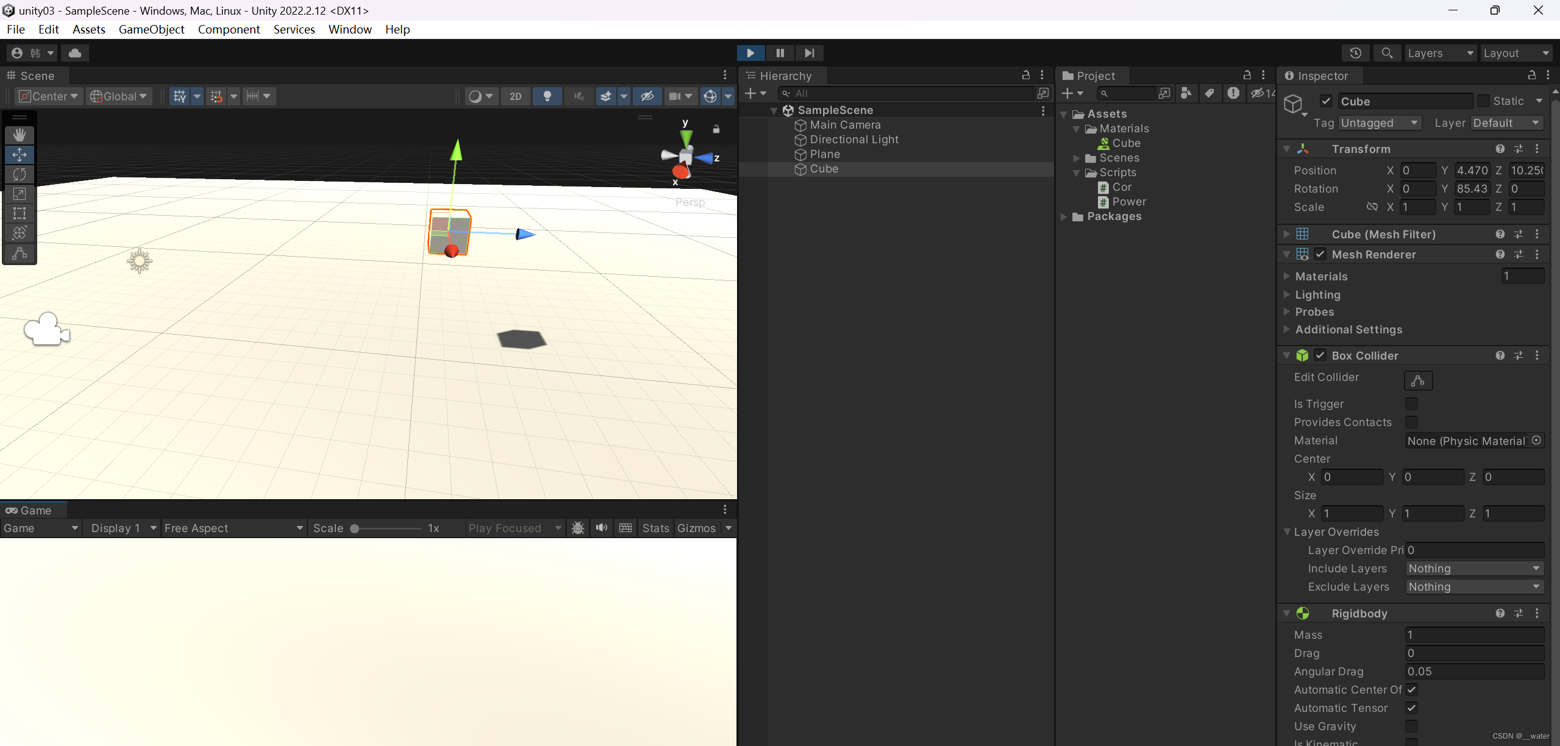Click the Edit Collider icon in Box Collider
Viewport: 1560px width, 746px height.
point(1417,380)
